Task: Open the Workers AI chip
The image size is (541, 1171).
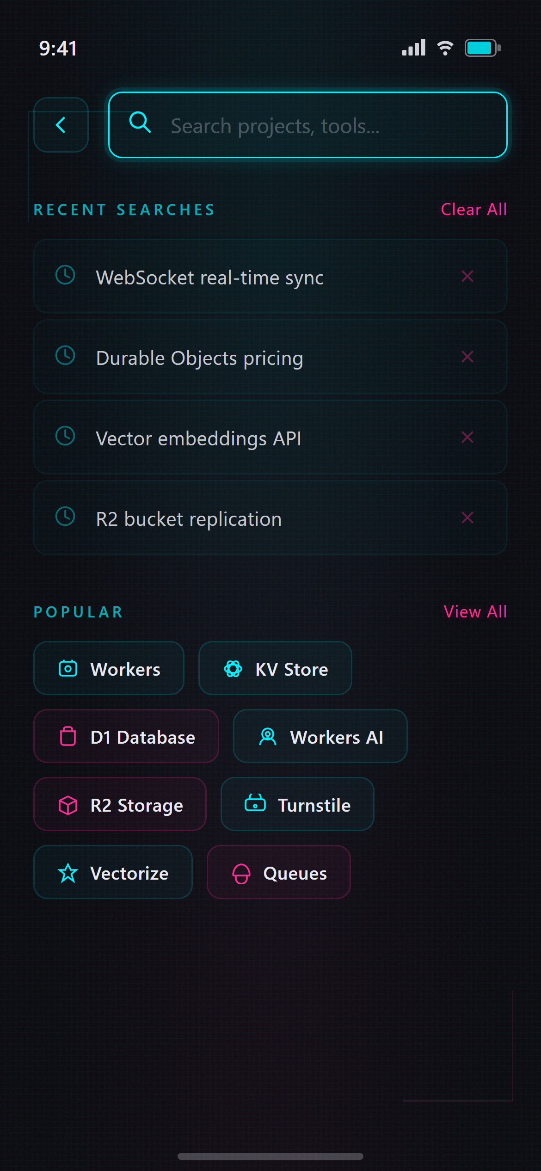Action: (320, 736)
